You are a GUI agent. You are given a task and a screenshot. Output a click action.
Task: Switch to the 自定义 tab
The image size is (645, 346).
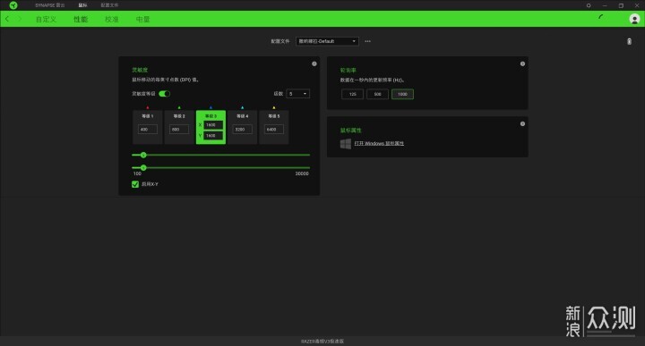(46, 19)
